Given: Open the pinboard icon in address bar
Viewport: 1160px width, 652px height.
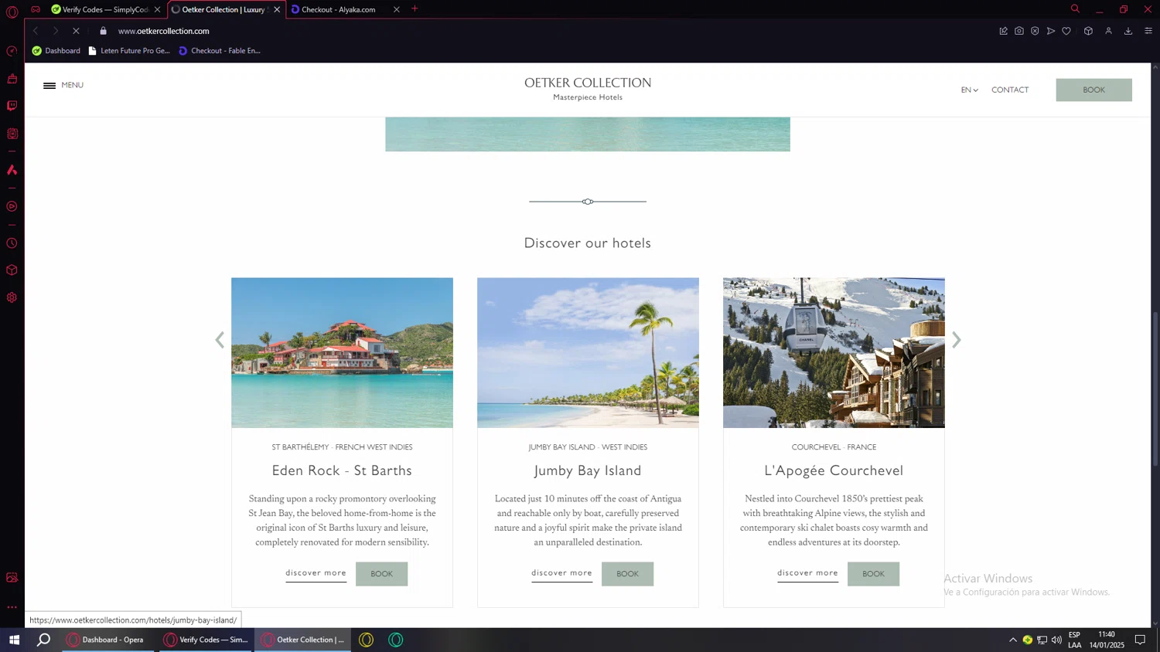Looking at the screenshot, I should click(1003, 31).
